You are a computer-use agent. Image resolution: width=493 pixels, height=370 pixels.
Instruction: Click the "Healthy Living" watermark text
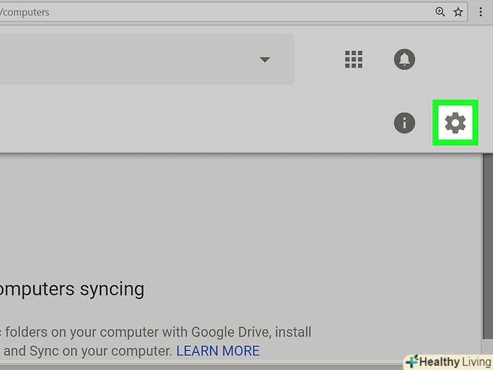click(x=454, y=362)
